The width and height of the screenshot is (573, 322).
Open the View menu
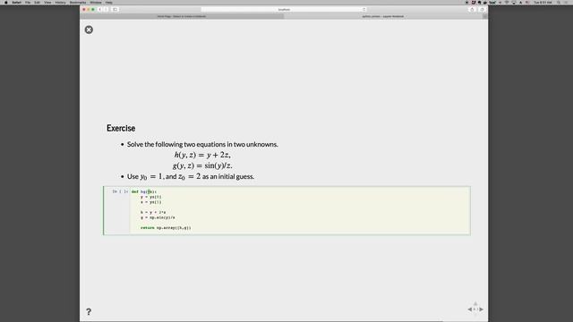pyautogui.click(x=47, y=2)
